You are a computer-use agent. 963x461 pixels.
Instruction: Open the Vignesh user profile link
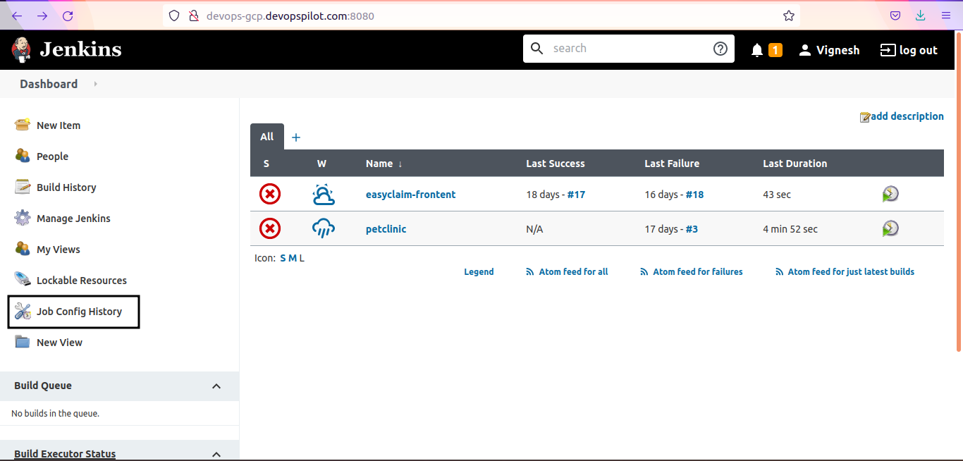[838, 50]
